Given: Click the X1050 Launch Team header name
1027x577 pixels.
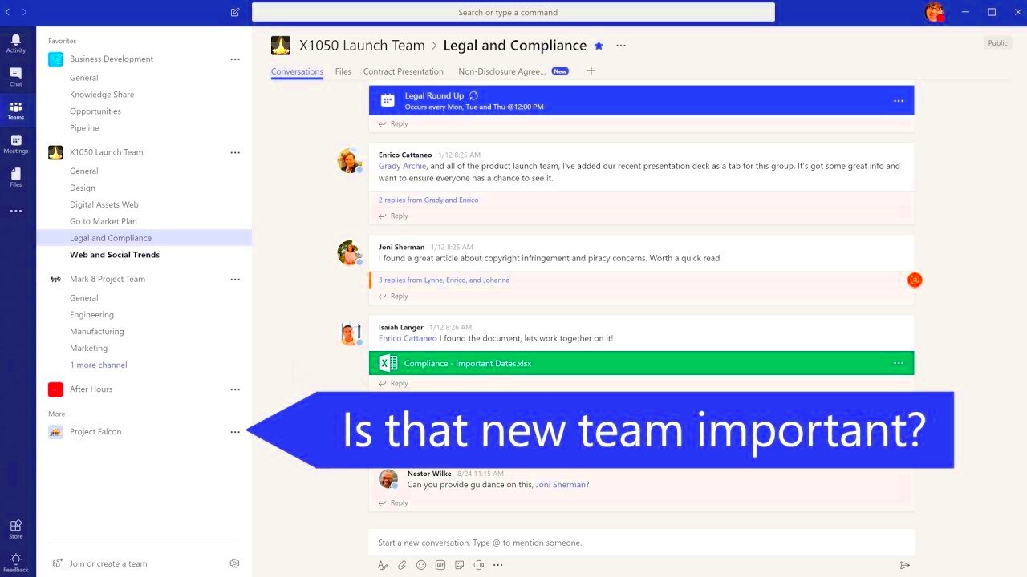Looking at the screenshot, I should click(x=362, y=46).
